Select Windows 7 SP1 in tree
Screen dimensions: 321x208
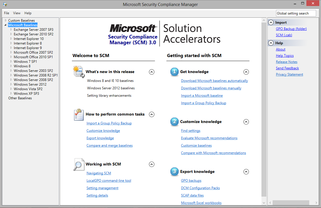[25, 61]
